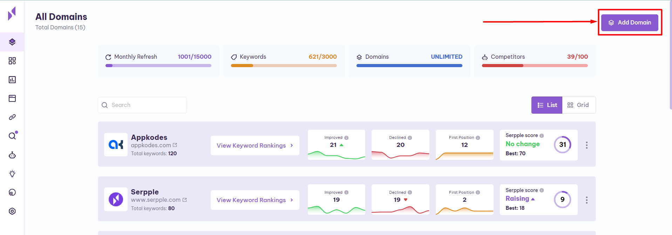The image size is (672, 235).
Task: Click info icon next to Serpple First Position
Action: click(478, 192)
